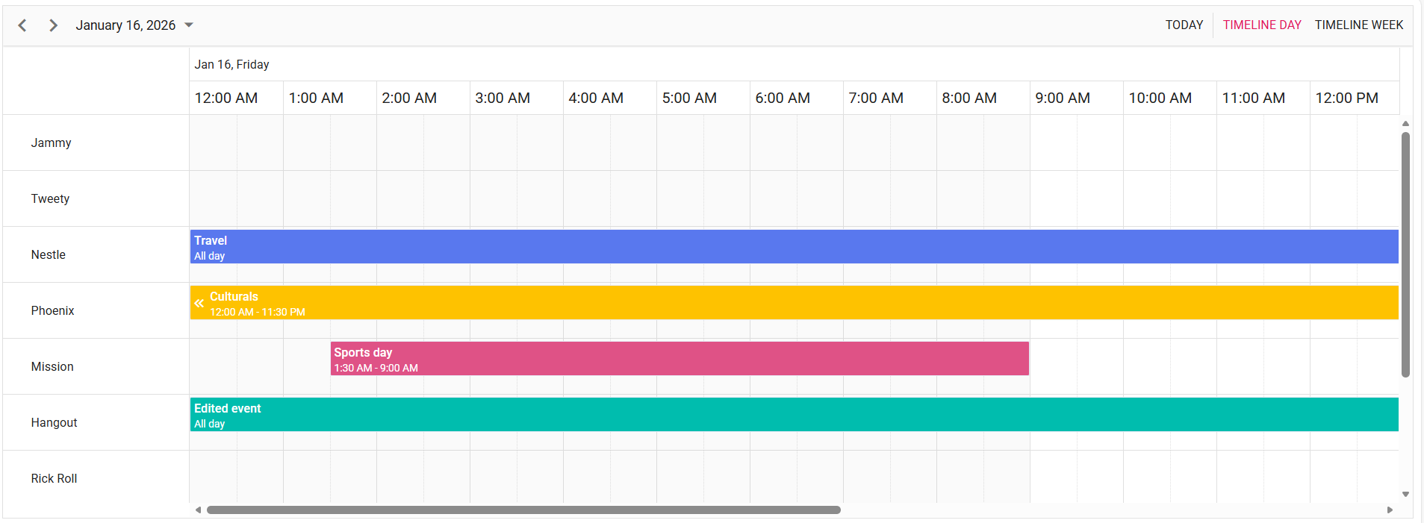The width and height of the screenshot is (1424, 523).
Task: Select the Timeline Day view tab
Action: [x=1262, y=25]
